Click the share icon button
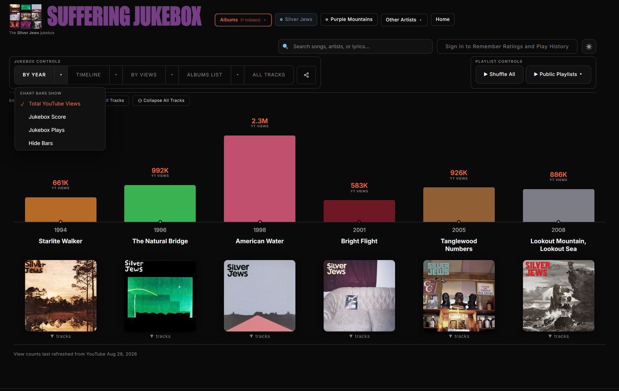Viewport: 619px width, 391px height. (306, 75)
